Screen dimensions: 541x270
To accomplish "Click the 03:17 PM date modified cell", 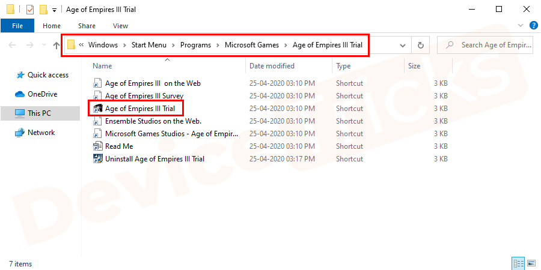I will (x=283, y=159).
